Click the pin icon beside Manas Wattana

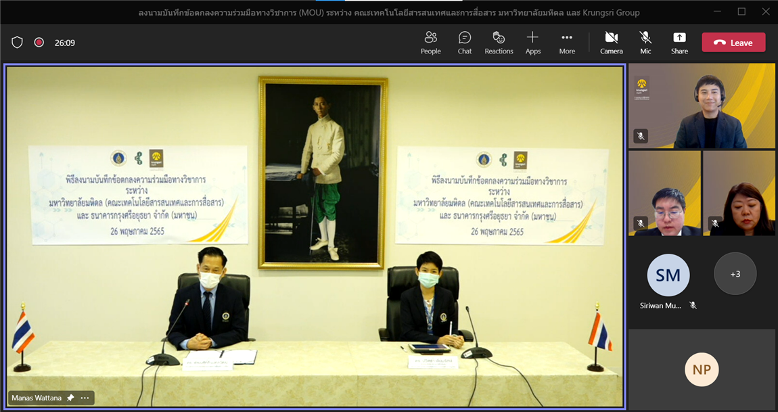click(x=70, y=398)
